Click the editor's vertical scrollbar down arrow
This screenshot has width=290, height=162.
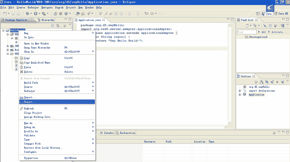[x=230, y=123]
